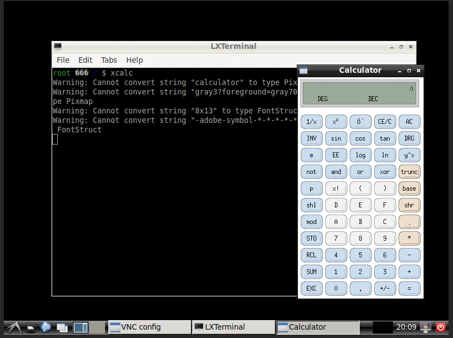Viewport: 453px width, 338px height.
Task: Click the calculator display area
Action: (x=359, y=93)
